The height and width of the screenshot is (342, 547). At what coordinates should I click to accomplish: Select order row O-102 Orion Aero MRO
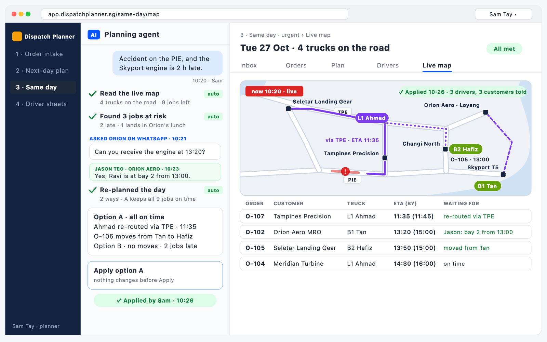point(386,232)
